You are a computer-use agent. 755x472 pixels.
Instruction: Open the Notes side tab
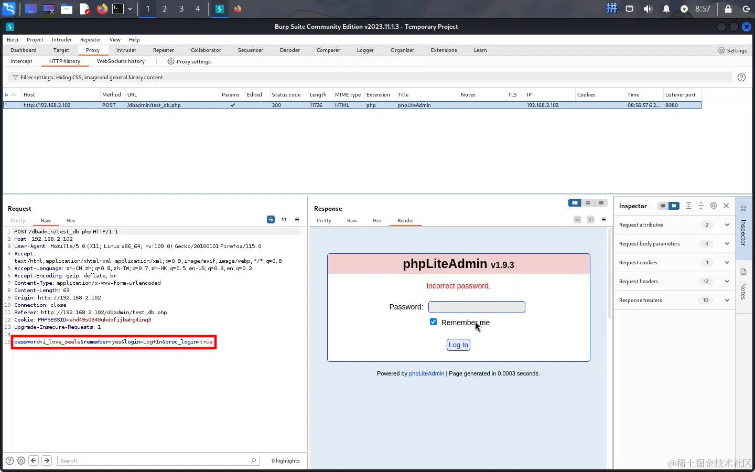[x=743, y=286]
